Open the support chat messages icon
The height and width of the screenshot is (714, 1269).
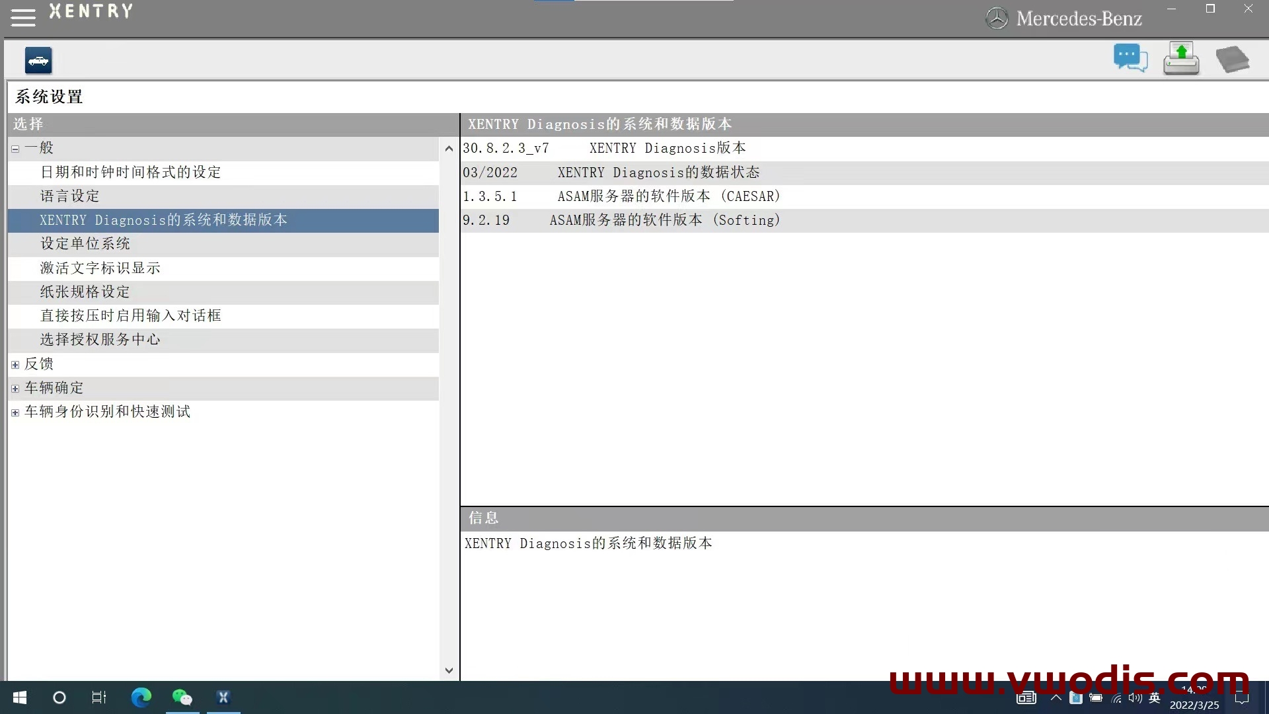(1130, 58)
